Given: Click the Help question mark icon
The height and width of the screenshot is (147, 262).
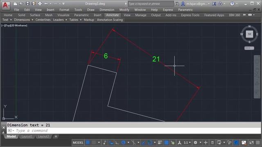Looking at the screenshot, I should 232,4.
